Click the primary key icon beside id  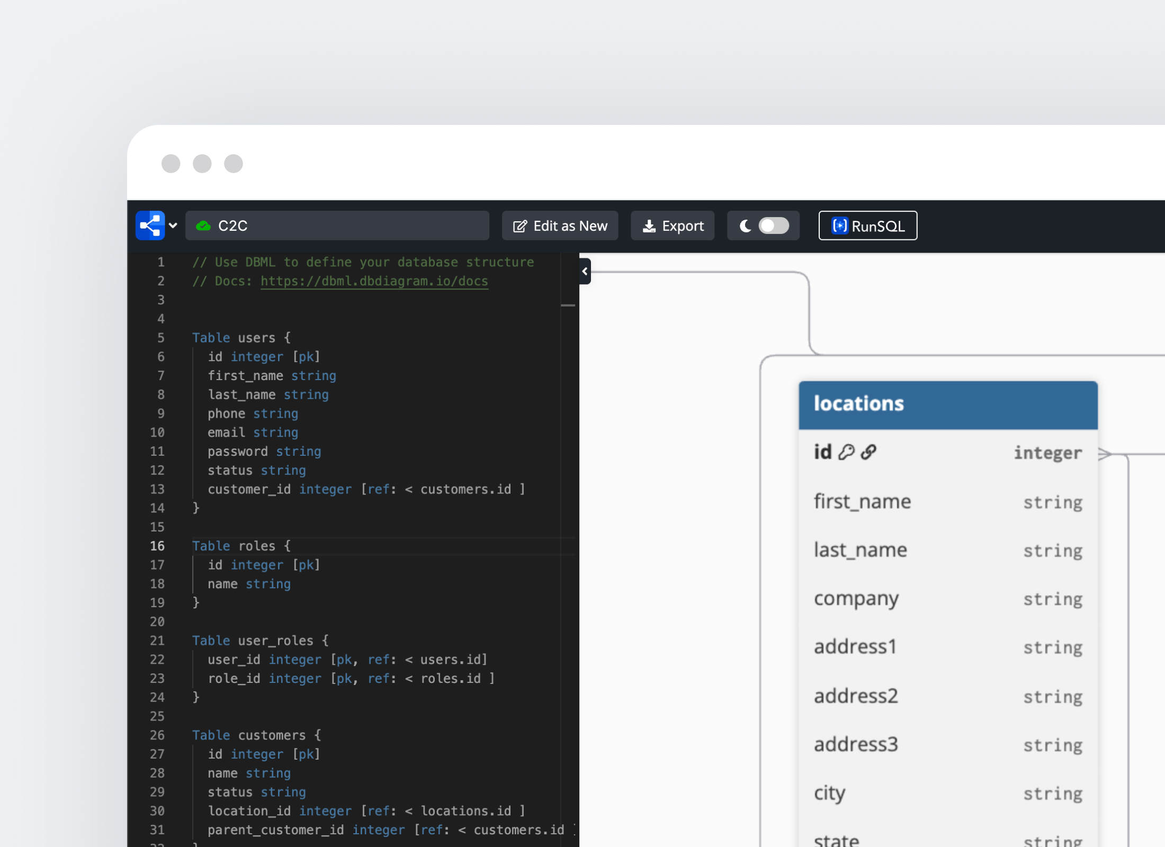(846, 452)
